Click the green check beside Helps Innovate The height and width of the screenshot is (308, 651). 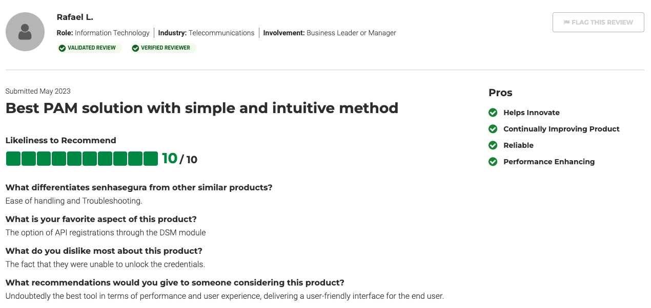493,113
